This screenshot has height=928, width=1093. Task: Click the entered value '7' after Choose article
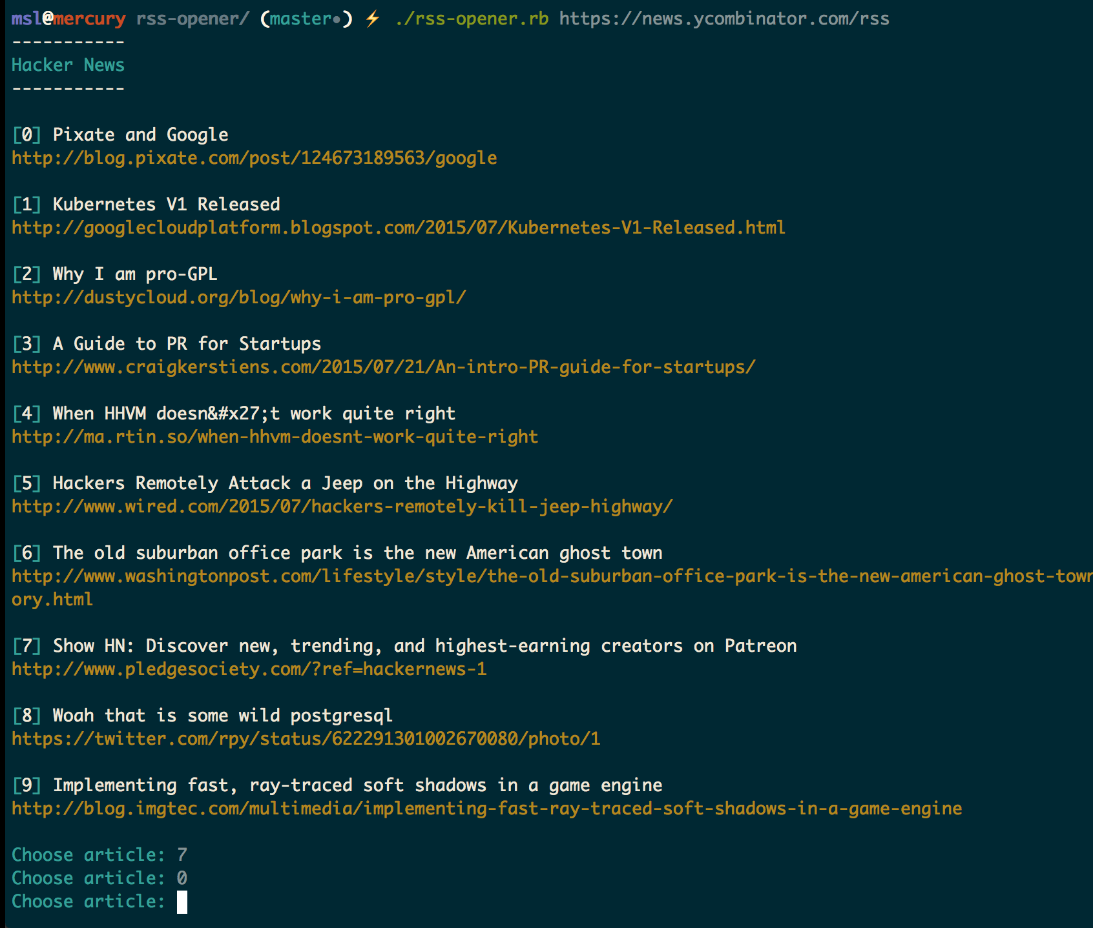coord(182,855)
